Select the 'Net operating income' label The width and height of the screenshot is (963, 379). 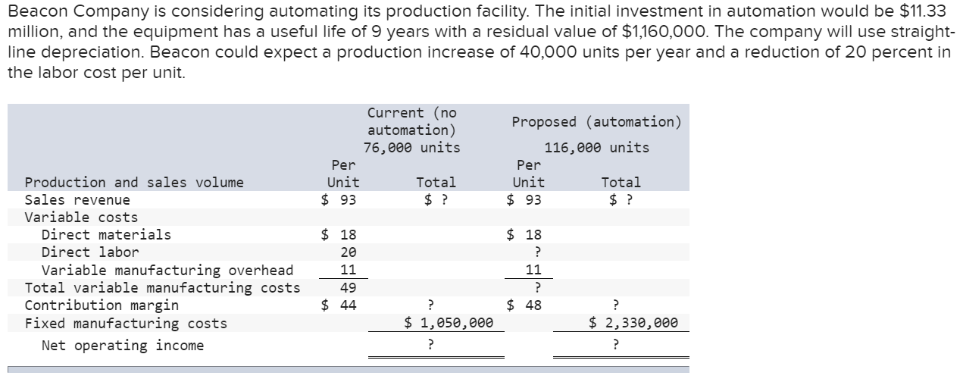pyautogui.click(x=123, y=346)
